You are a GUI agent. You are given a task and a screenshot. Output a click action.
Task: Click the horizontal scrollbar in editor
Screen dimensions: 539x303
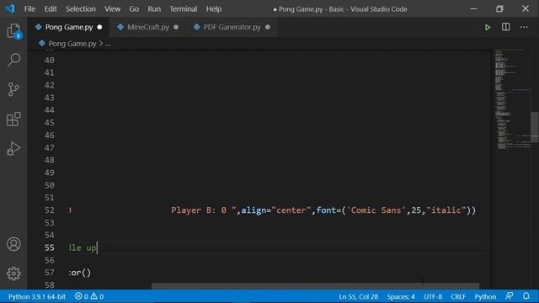pos(315,286)
